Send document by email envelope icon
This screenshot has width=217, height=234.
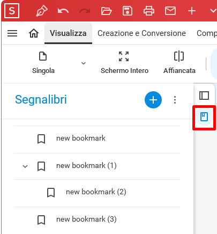tap(170, 11)
